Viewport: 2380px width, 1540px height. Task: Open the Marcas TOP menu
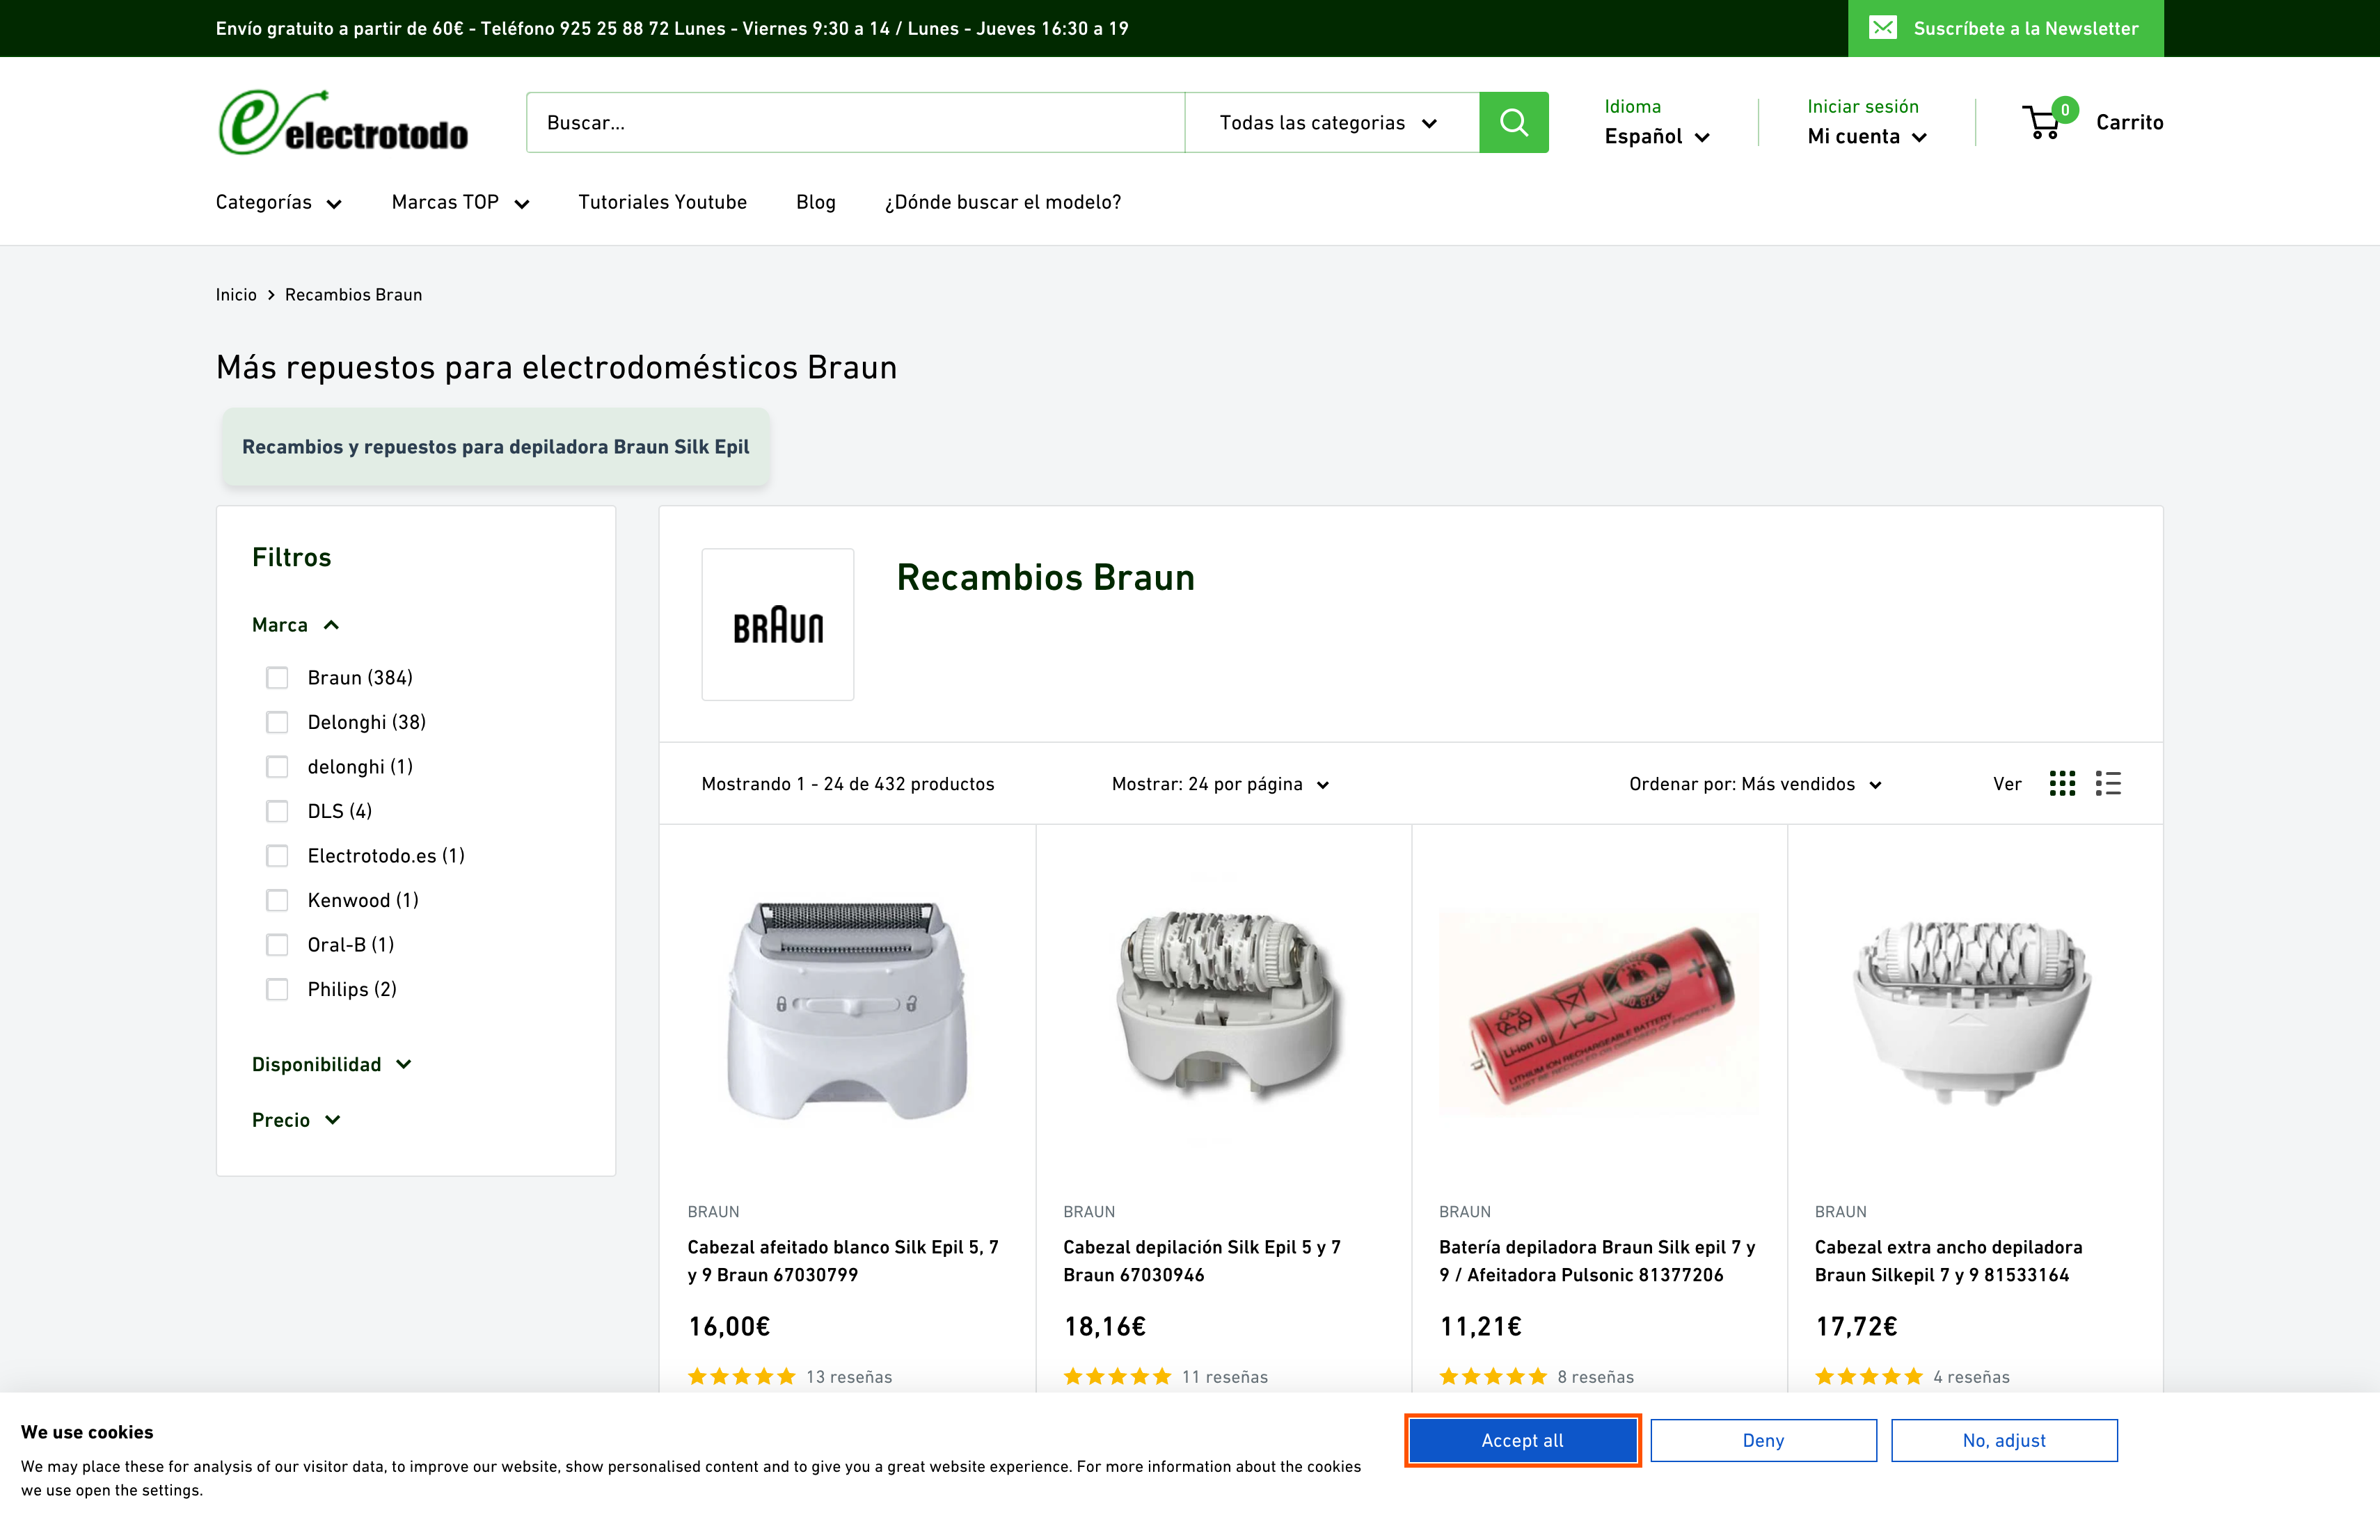pos(459,202)
